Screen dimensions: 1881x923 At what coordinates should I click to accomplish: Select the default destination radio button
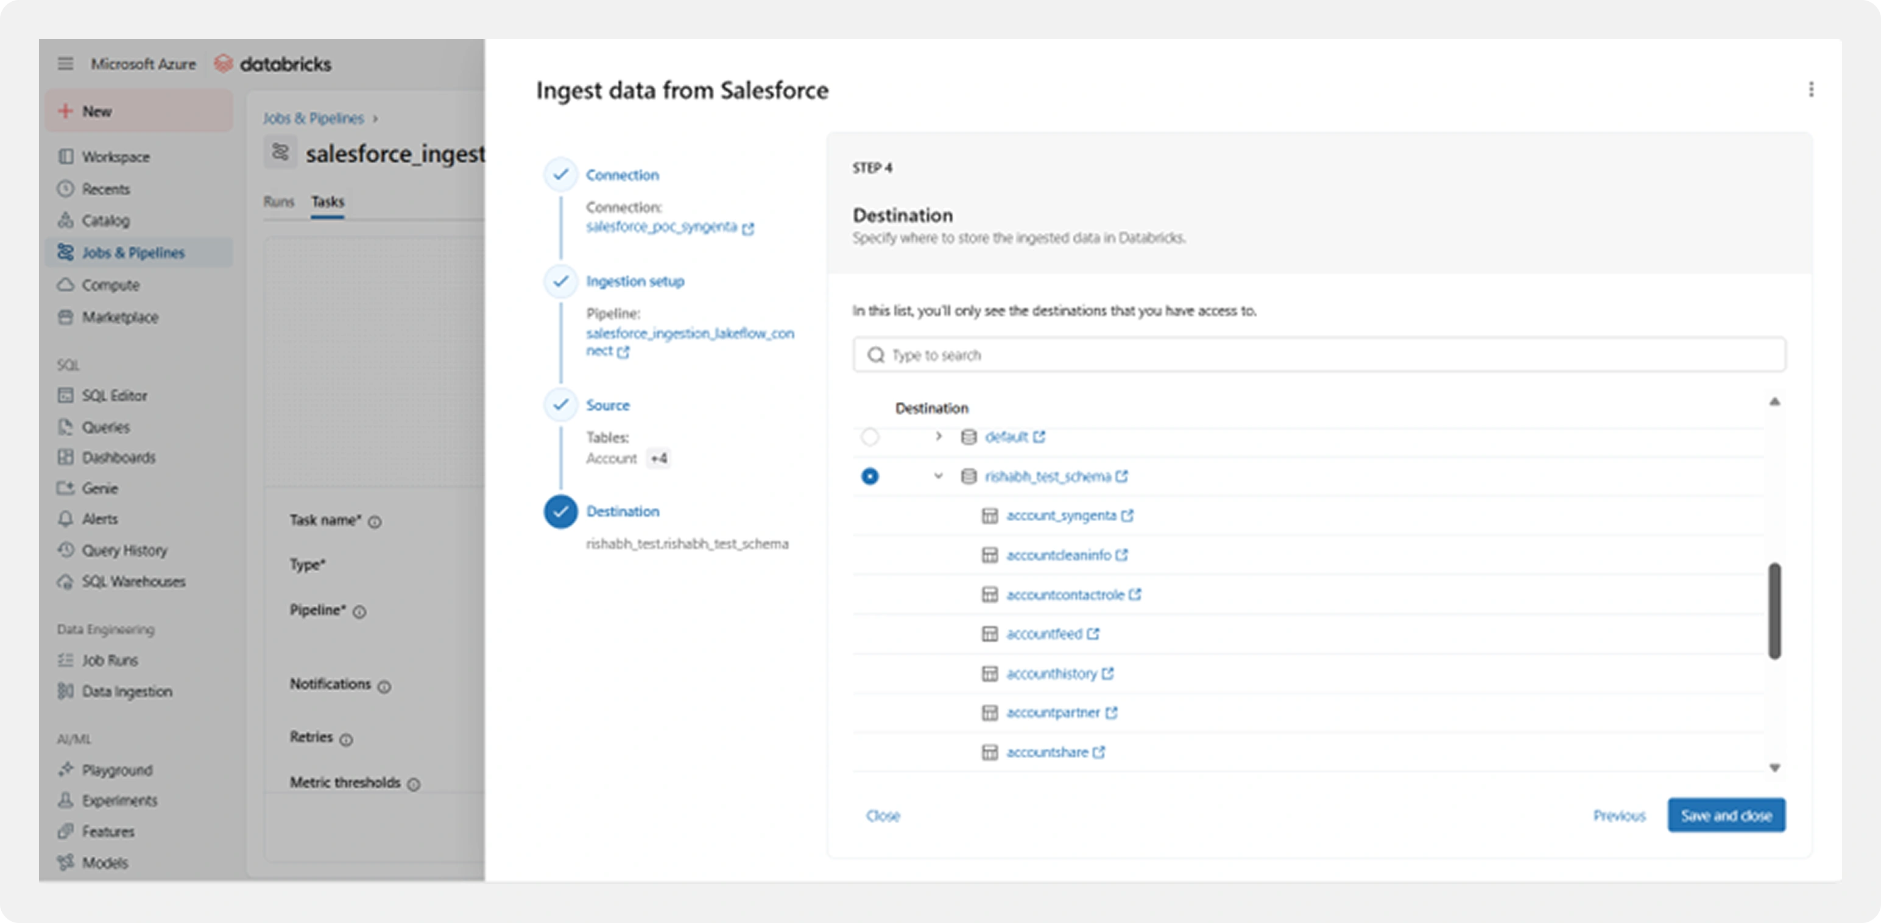(x=870, y=437)
